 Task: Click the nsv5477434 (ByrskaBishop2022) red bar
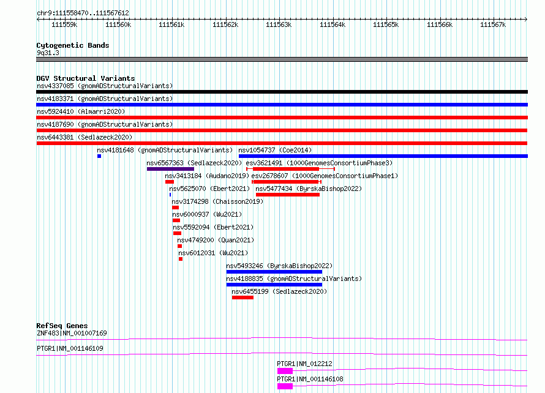(288, 195)
